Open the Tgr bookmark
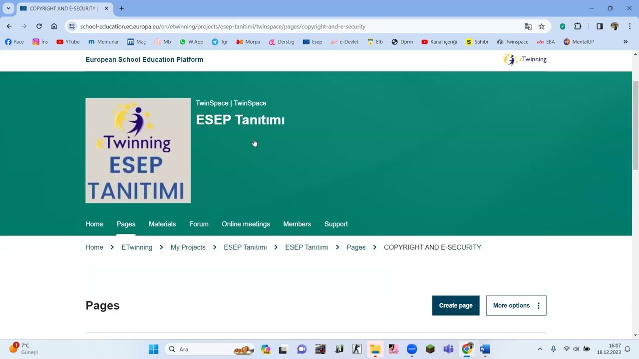Screen dimensions: 639x359 tap(220, 42)
